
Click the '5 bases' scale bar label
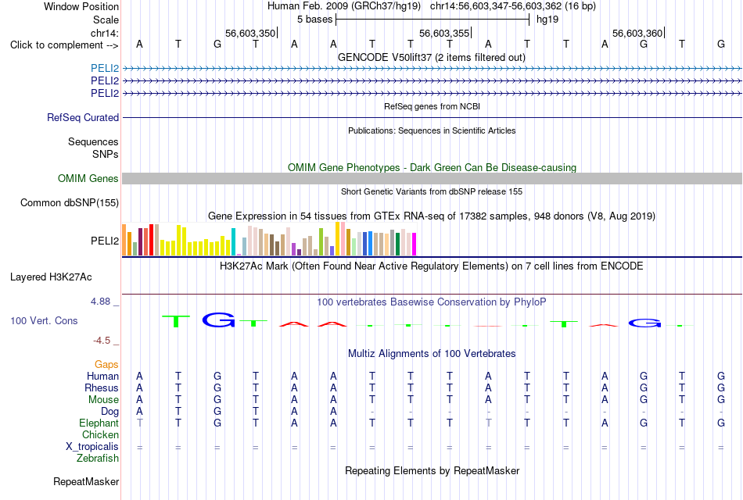(x=314, y=20)
